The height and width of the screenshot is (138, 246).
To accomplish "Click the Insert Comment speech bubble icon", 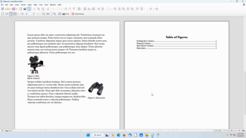I will 137,9.
